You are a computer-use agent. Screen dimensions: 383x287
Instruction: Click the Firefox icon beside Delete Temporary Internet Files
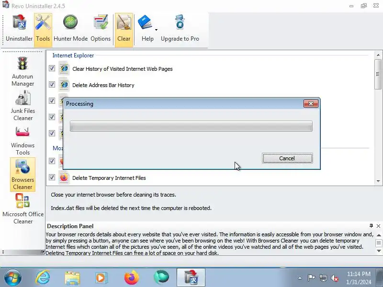(64, 177)
